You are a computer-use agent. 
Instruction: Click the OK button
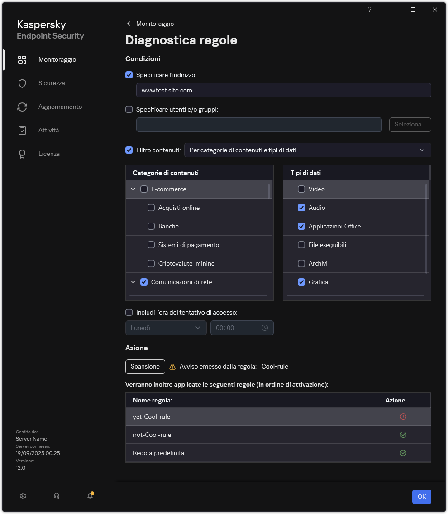pos(421,496)
